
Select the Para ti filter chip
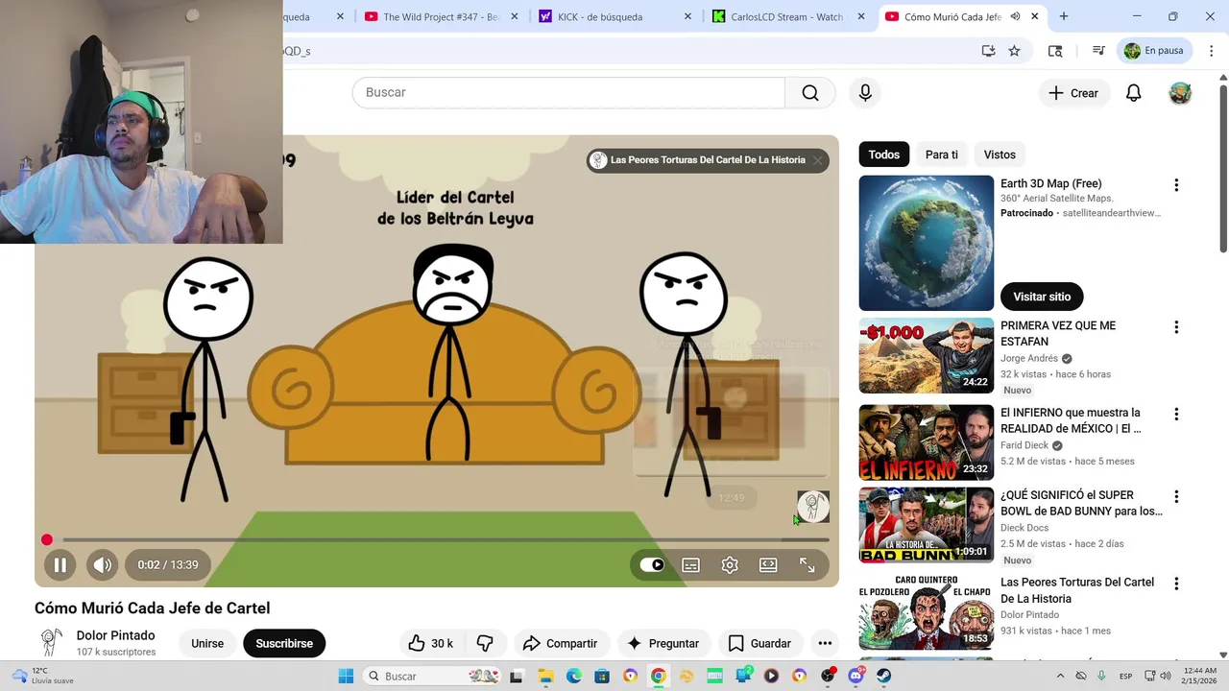[x=942, y=155]
